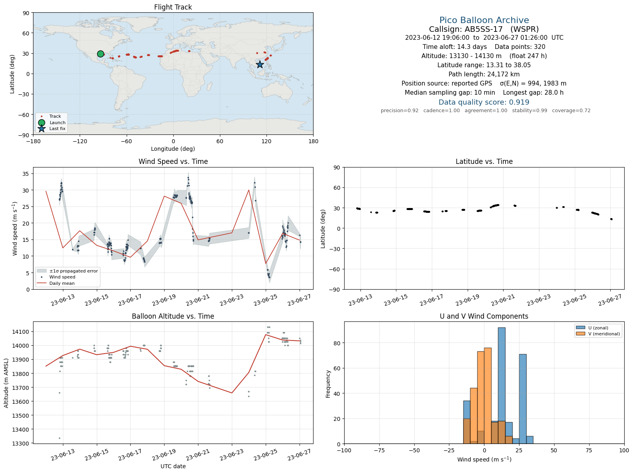Select the blue U (zonal) legend swatch
Screen dimensions: 633x473
point(580,328)
